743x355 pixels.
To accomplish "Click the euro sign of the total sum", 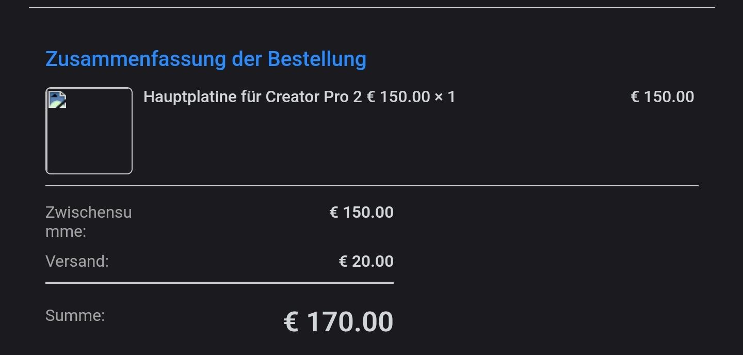I will 292,322.
